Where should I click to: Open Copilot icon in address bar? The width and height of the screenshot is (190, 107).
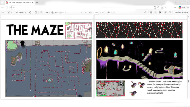(155, 7)
